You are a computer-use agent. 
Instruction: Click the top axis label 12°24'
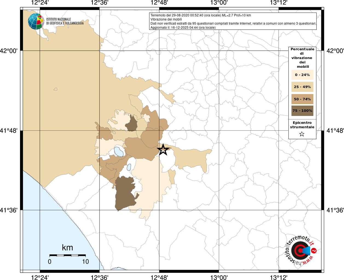point(40,3)
